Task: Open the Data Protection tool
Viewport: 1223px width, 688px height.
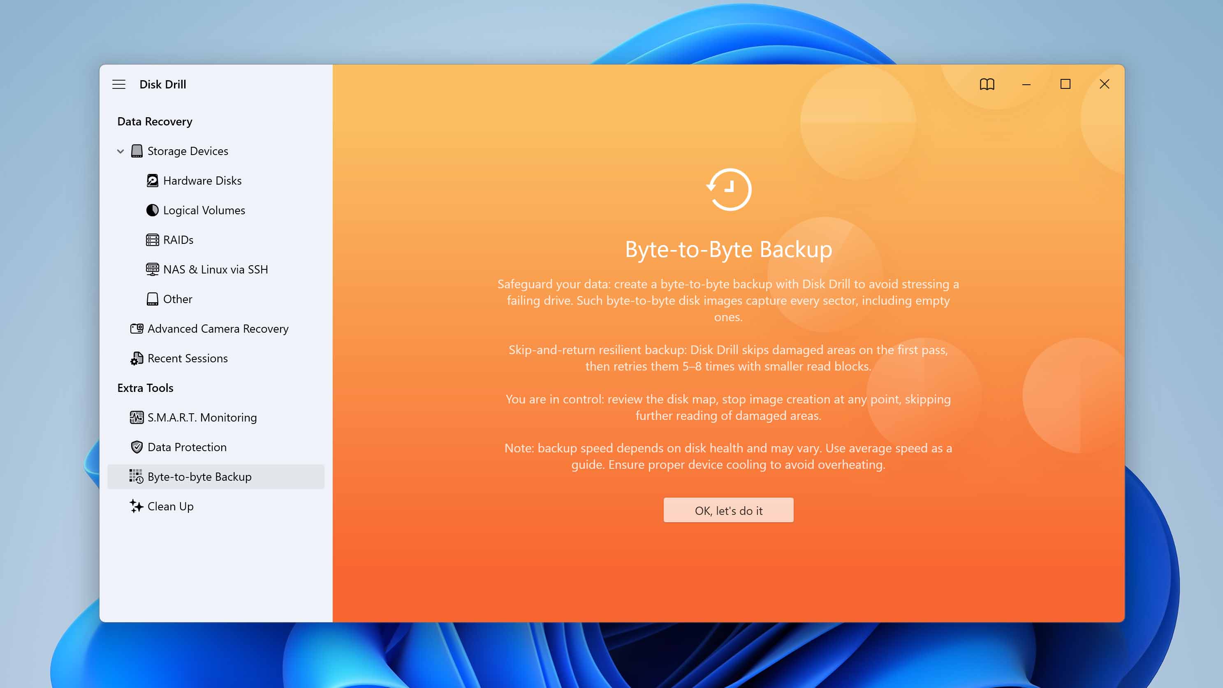Action: [187, 447]
